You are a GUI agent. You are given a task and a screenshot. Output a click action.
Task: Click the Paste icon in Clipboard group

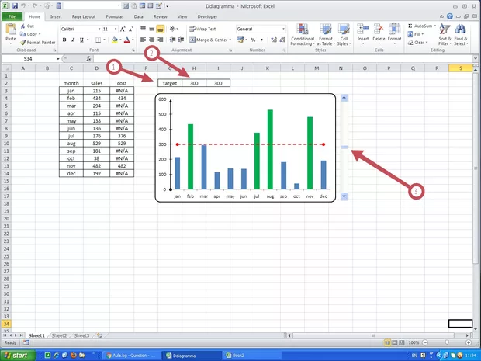(11, 30)
